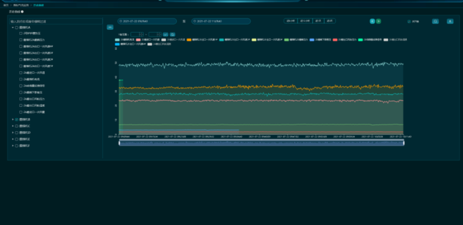Select the first quick time range tab
The height and width of the screenshot is (225, 463).
(290, 21)
